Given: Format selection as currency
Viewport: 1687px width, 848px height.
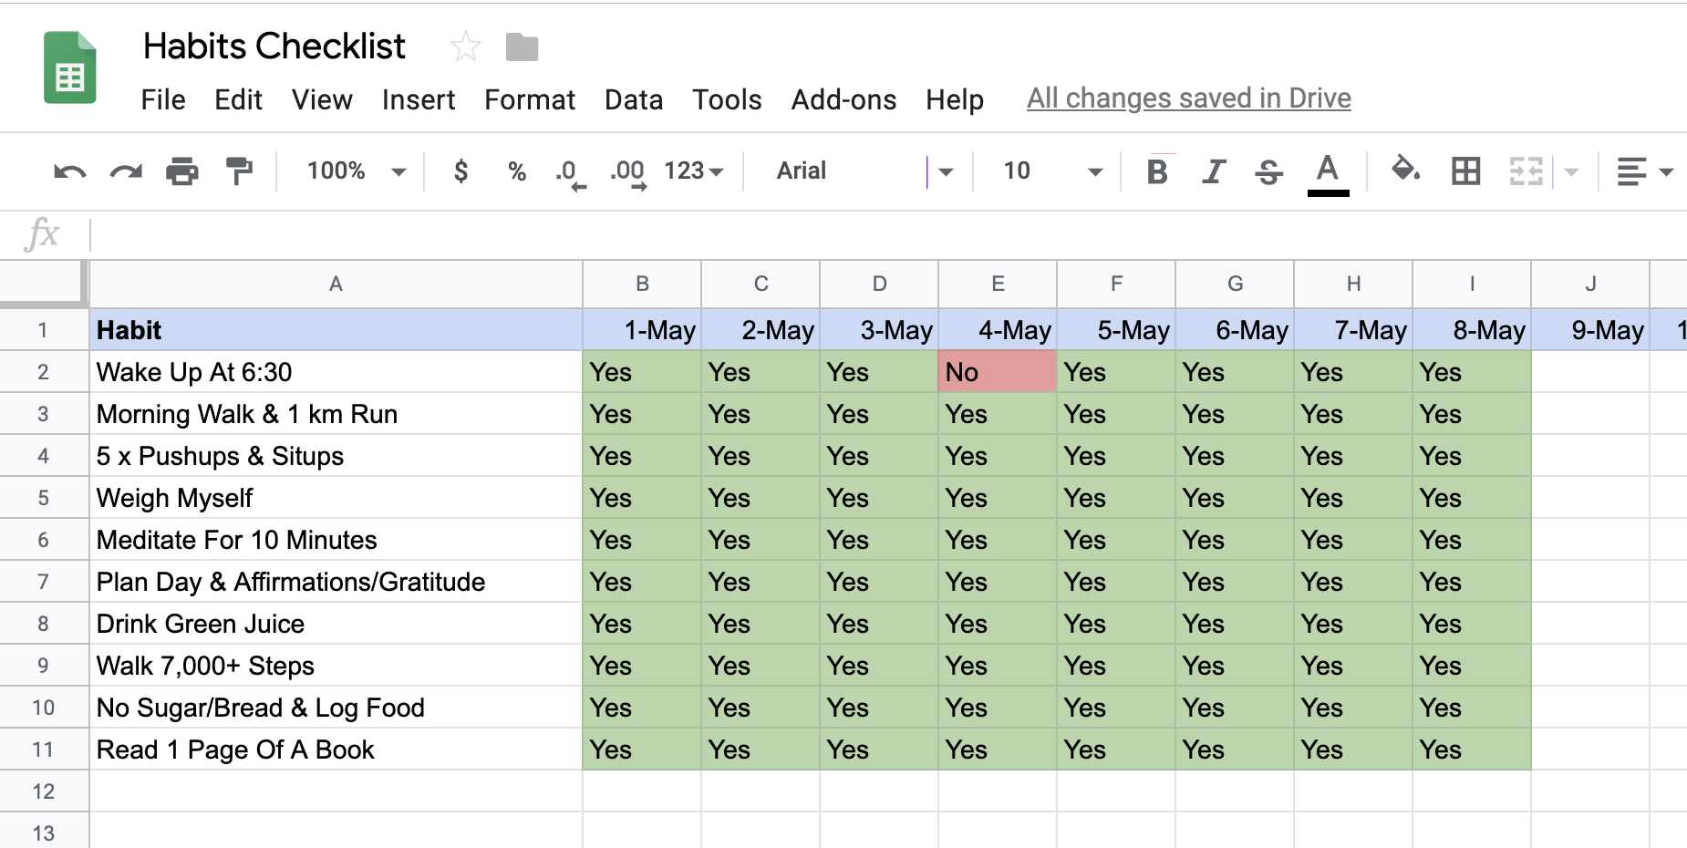Looking at the screenshot, I should [461, 171].
